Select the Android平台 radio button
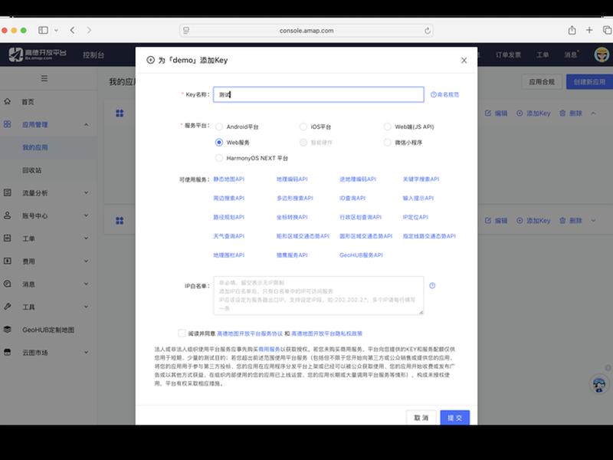The image size is (613, 460). (219, 127)
